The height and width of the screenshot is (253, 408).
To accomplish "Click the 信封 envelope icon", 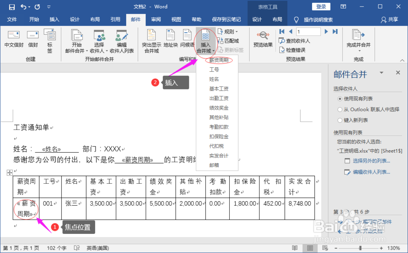I will [33, 38].
